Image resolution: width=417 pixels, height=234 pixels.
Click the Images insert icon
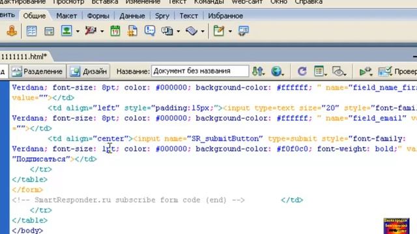point(66,31)
